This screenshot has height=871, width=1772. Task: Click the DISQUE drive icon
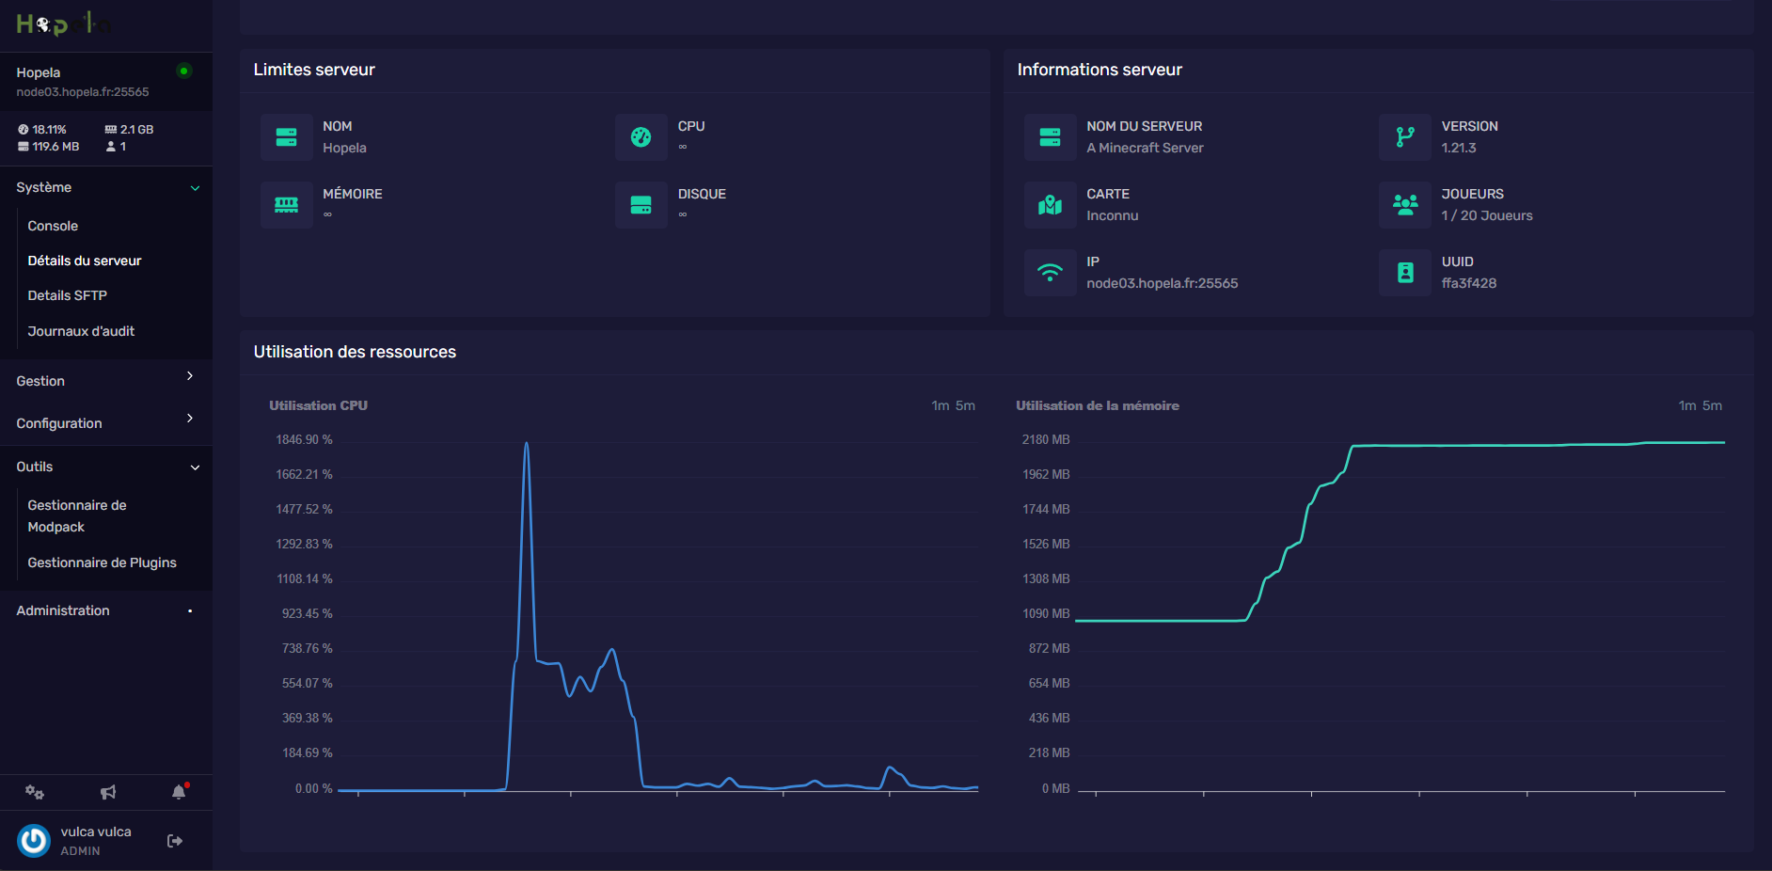[641, 205]
